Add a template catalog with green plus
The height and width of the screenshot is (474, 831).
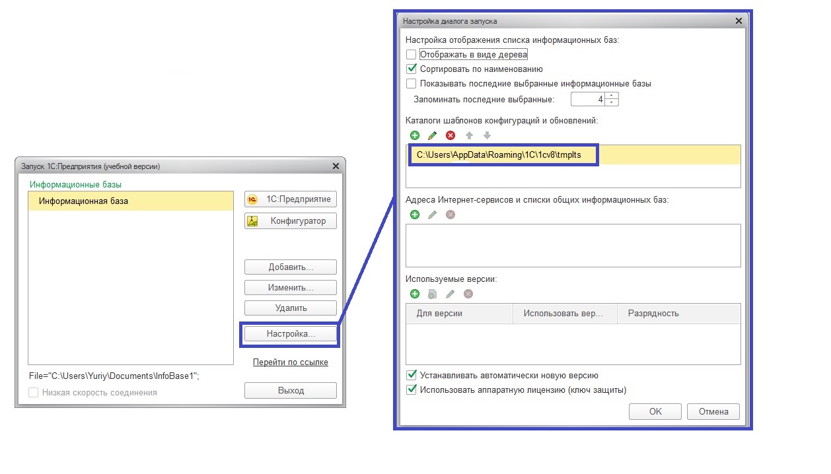[415, 135]
